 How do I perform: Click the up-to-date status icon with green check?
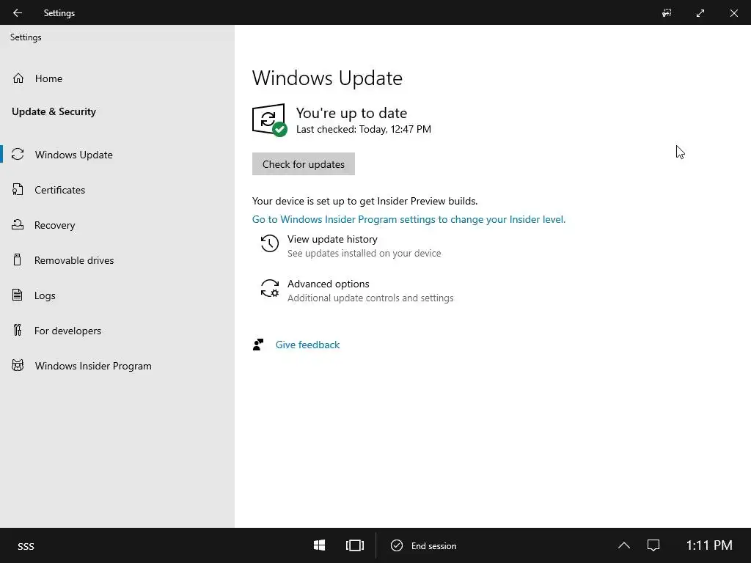click(270, 120)
